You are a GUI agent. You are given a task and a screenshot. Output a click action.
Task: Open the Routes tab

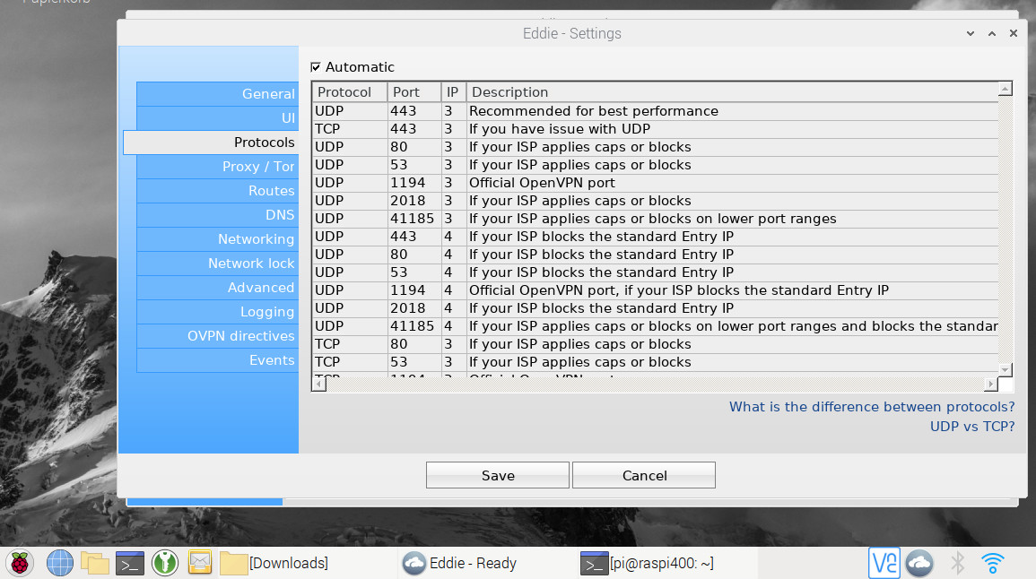pyautogui.click(x=217, y=191)
